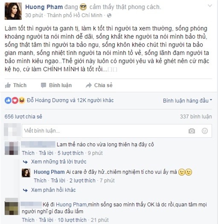Open the Bình luận hàng đầu sort dropdown
The width and height of the screenshot is (218, 224).
point(187,100)
